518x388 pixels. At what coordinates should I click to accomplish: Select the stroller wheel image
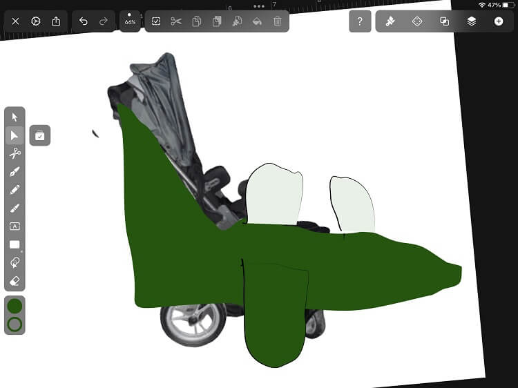[193, 325]
